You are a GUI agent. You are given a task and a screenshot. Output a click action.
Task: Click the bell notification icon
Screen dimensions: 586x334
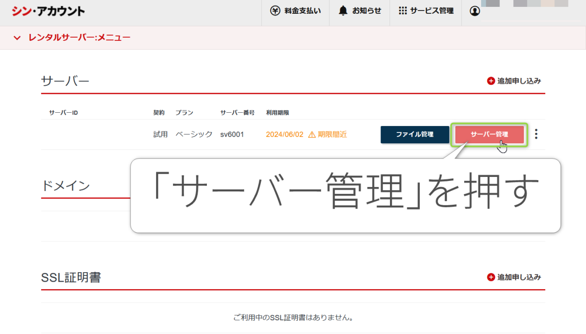pos(343,11)
